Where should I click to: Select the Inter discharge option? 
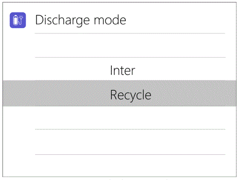[x=123, y=71]
